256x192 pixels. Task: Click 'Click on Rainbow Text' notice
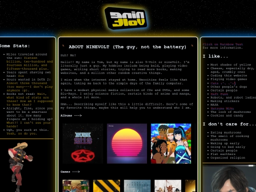pyautogui.click(x=223, y=44)
